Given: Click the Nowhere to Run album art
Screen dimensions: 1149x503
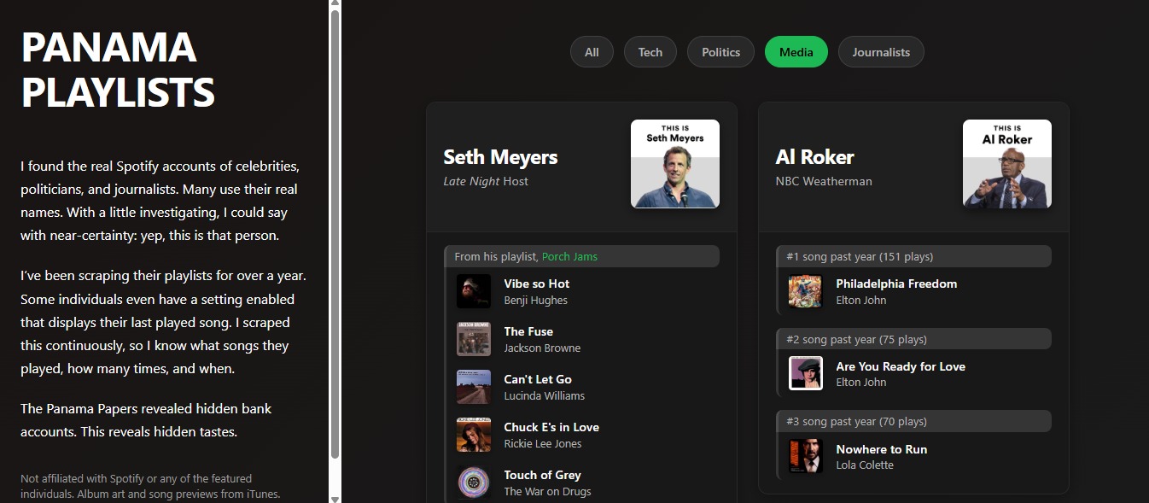Looking at the screenshot, I should tap(806, 456).
